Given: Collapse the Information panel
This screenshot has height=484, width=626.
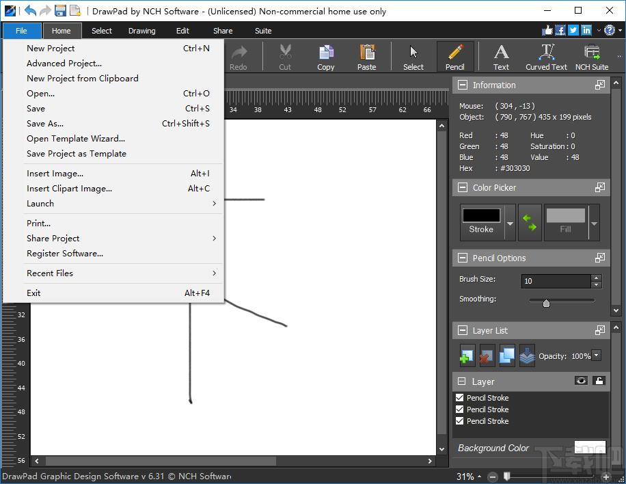Looking at the screenshot, I should 462,85.
